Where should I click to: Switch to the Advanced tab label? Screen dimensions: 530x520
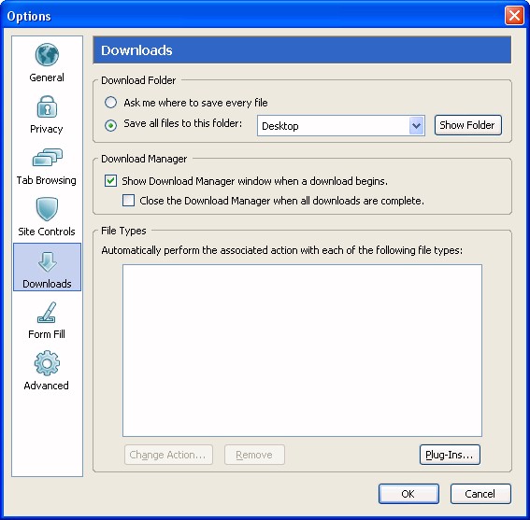tap(47, 386)
